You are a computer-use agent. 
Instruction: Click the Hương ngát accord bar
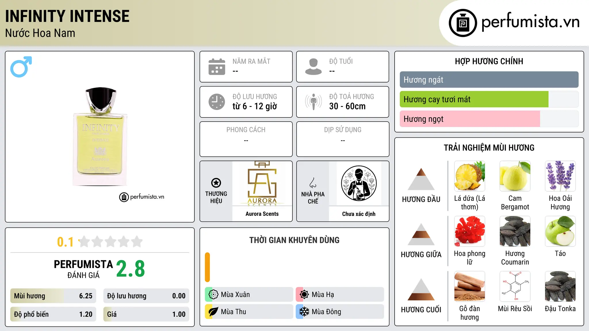pyautogui.click(x=489, y=80)
